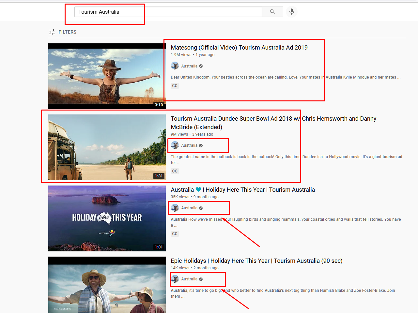418x313 pixels.
Task: Click the CC badge under Holiday Here video
Action: (175, 234)
